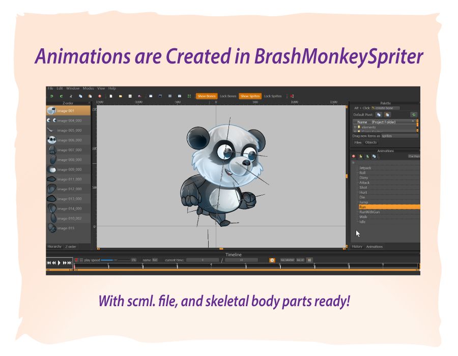Image resolution: width=458 pixels, height=356 pixels.
Task: Expand the elements folder in Palette
Action: pyautogui.click(x=356, y=127)
